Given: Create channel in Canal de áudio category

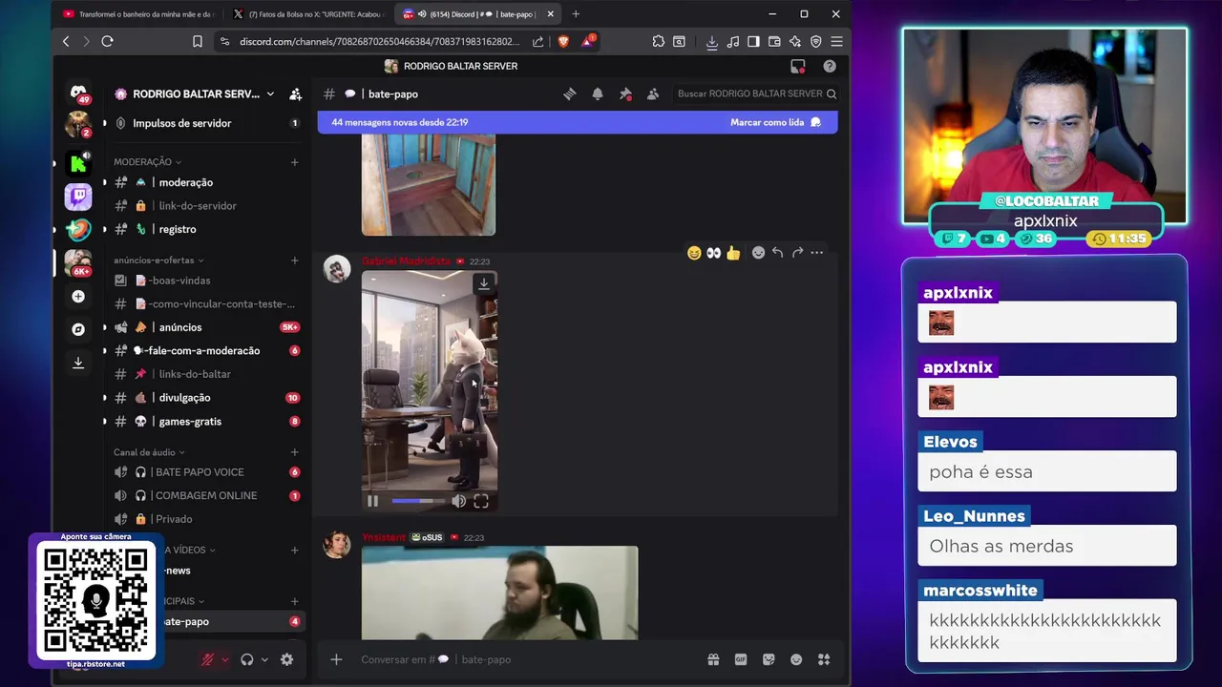Looking at the screenshot, I should [x=294, y=452].
